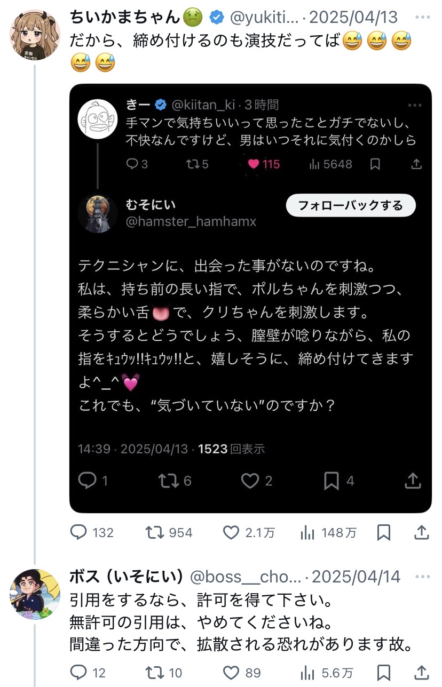The height and width of the screenshot is (687, 442).
Task: Bookmark ボス's reply
Action: 384,673
